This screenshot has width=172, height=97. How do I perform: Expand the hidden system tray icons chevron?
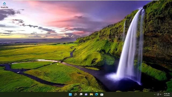point(155,94)
